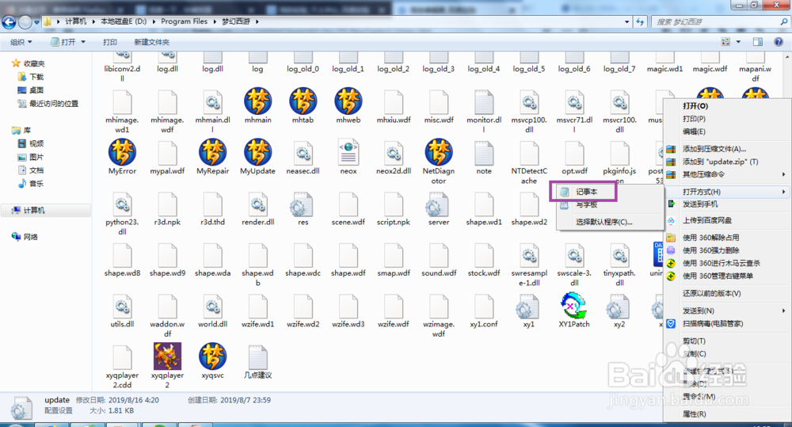
Task: Click 打开方式(H) menu entry
Action: pyautogui.click(x=702, y=192)
